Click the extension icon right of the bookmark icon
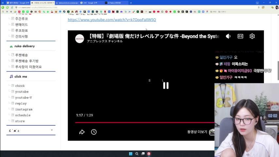The height and width of the screenshot is (157, 279). click(x=263, y=7)
